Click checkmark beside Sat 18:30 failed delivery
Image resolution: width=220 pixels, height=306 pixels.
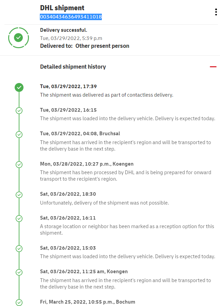click(x=19, y=195)
